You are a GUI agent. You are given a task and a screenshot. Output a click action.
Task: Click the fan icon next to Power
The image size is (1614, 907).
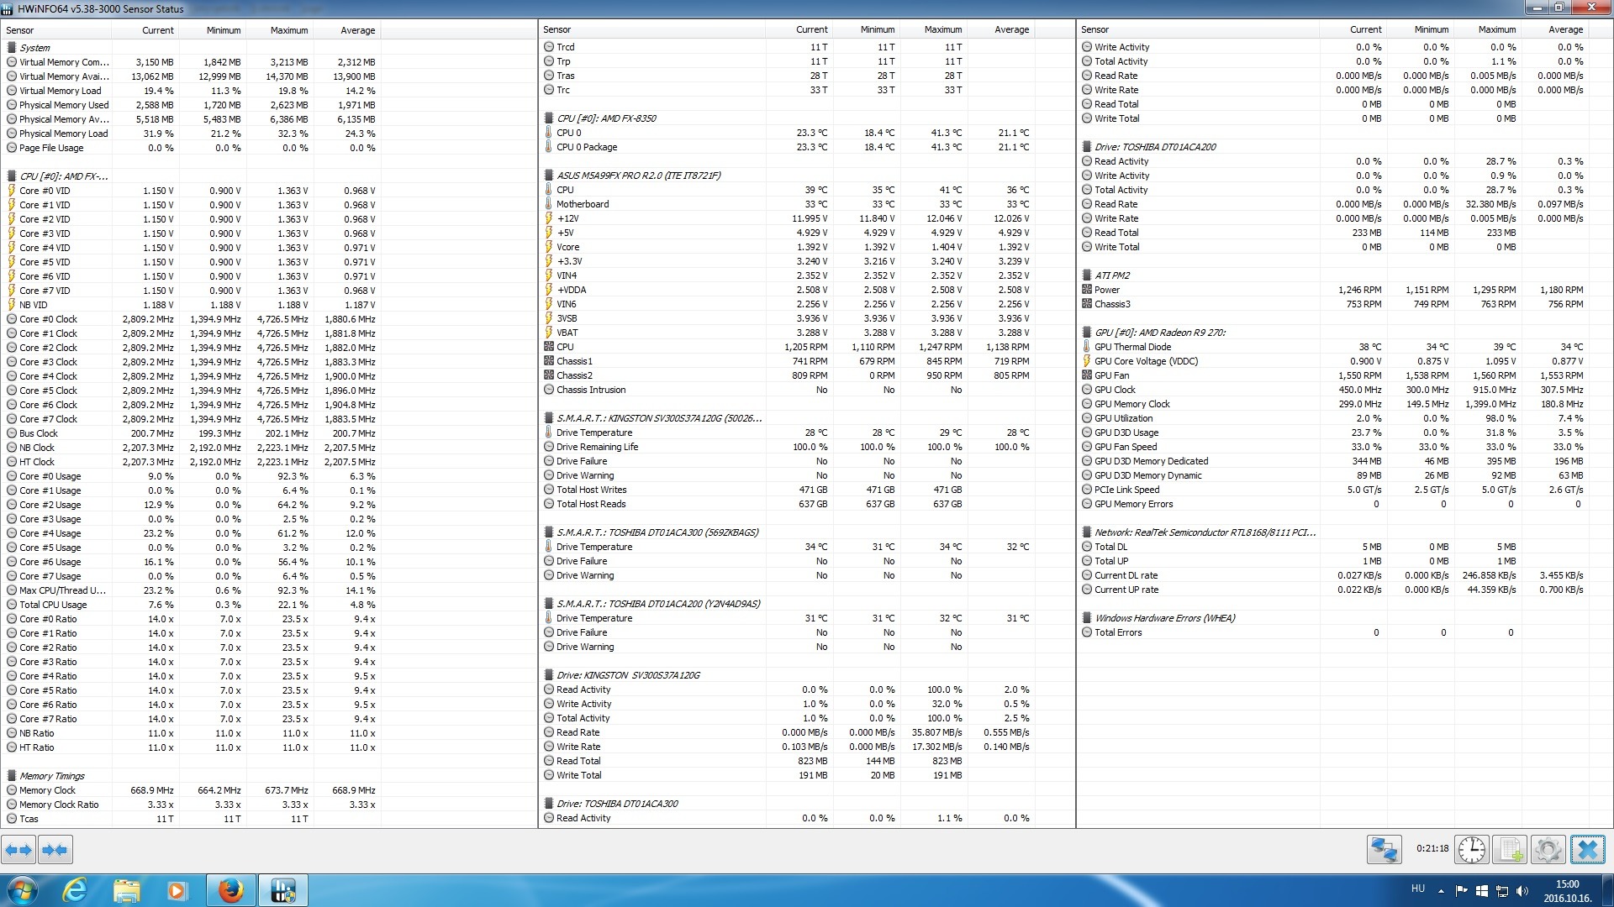tap(1087, 290)
